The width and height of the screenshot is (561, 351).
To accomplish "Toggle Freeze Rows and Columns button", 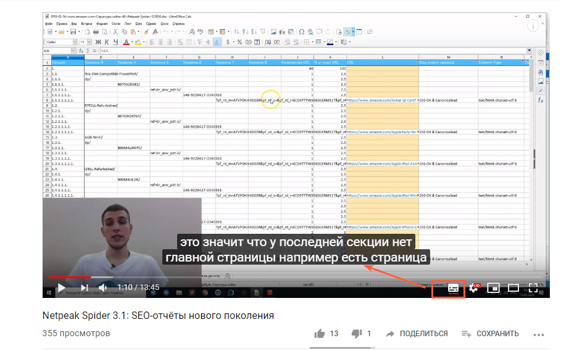I will pyautogui.click(x=347, y=32).
